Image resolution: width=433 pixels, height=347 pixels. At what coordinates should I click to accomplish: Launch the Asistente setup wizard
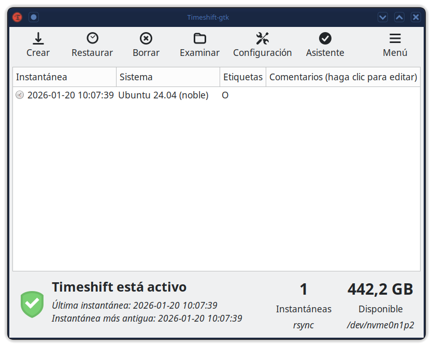[325, 39]
